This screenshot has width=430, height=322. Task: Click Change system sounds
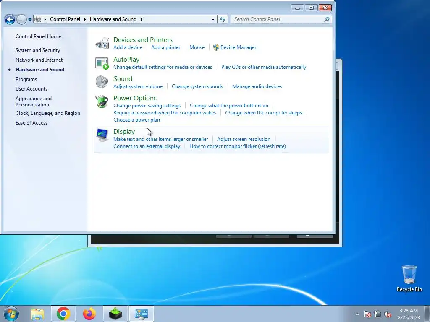point(197,86)
